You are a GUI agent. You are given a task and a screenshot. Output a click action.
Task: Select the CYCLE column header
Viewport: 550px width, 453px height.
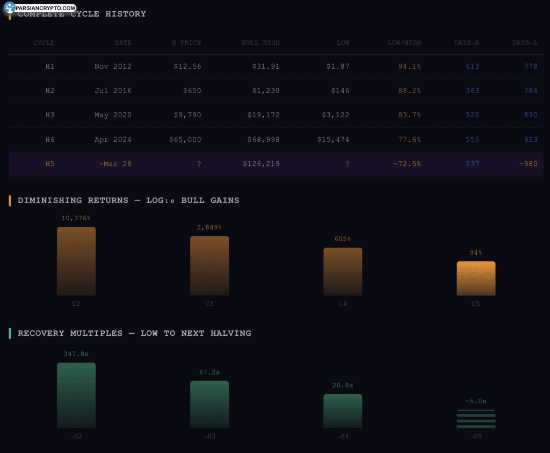tap(44, 42)
